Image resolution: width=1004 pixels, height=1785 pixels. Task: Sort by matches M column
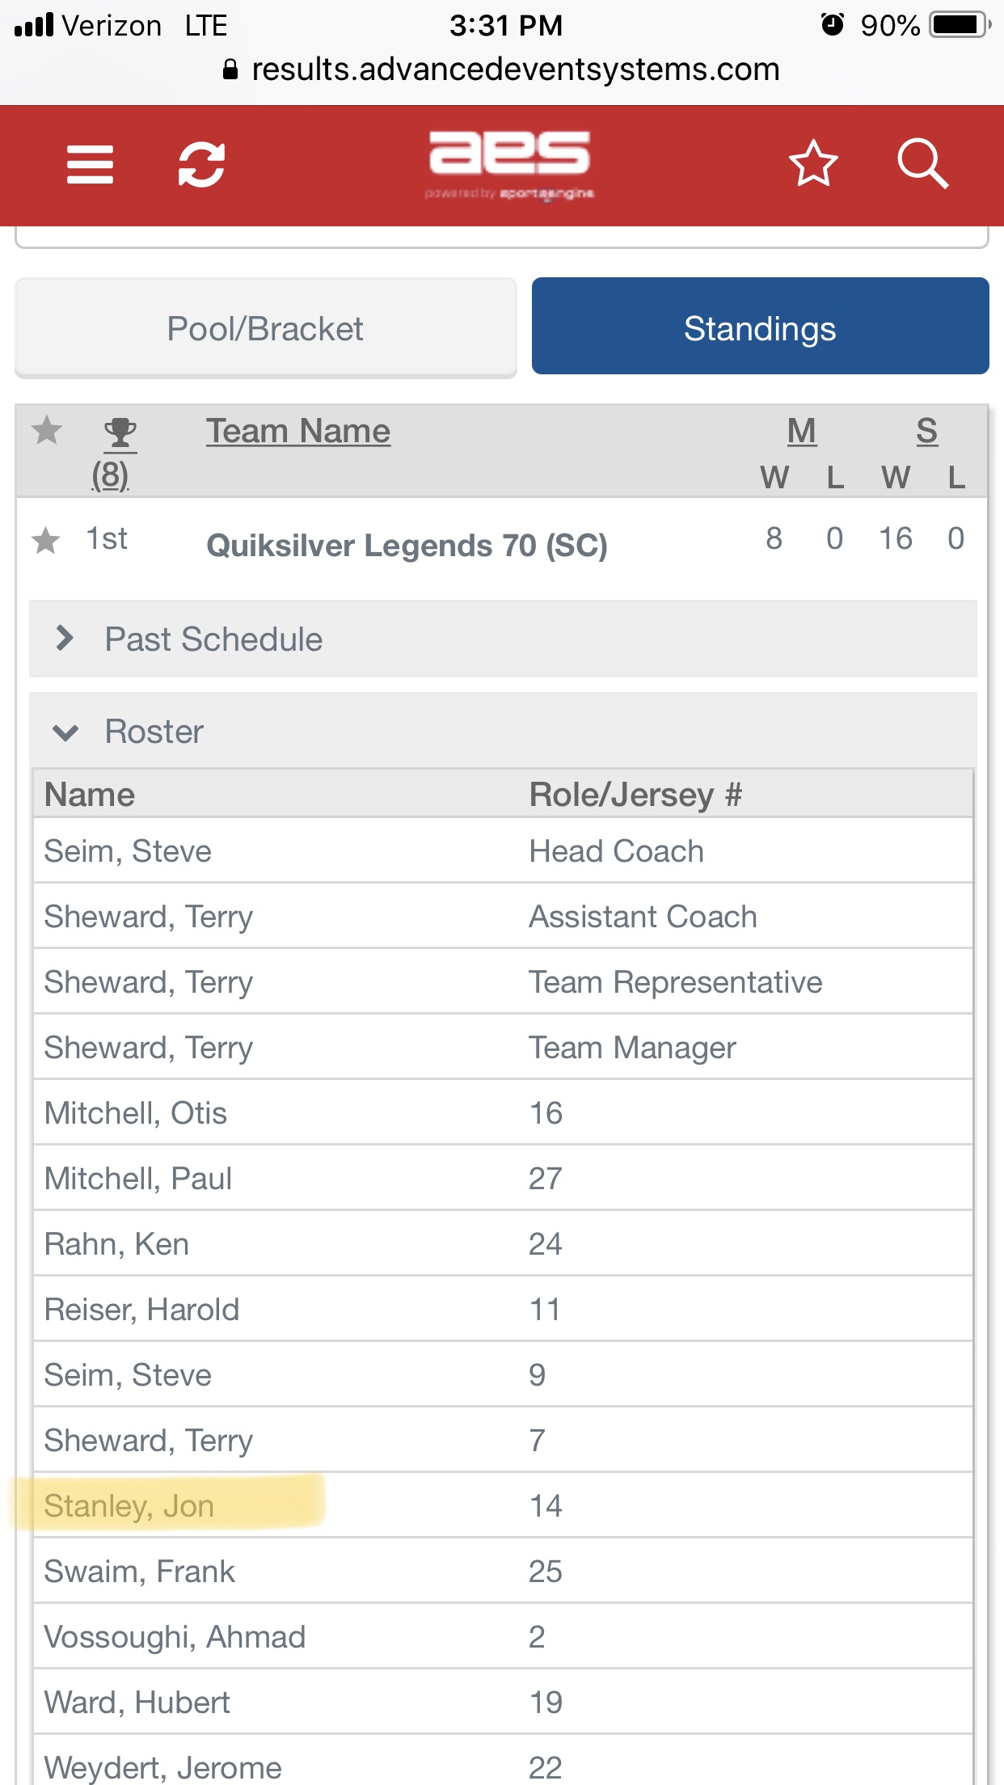pyautogui.click(x=801, y=431)
